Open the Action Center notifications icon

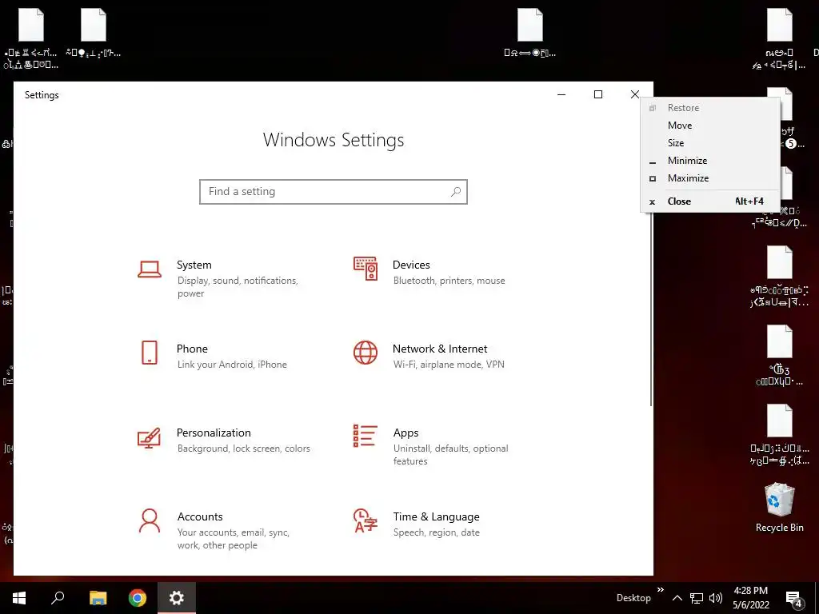click(794, 599)
